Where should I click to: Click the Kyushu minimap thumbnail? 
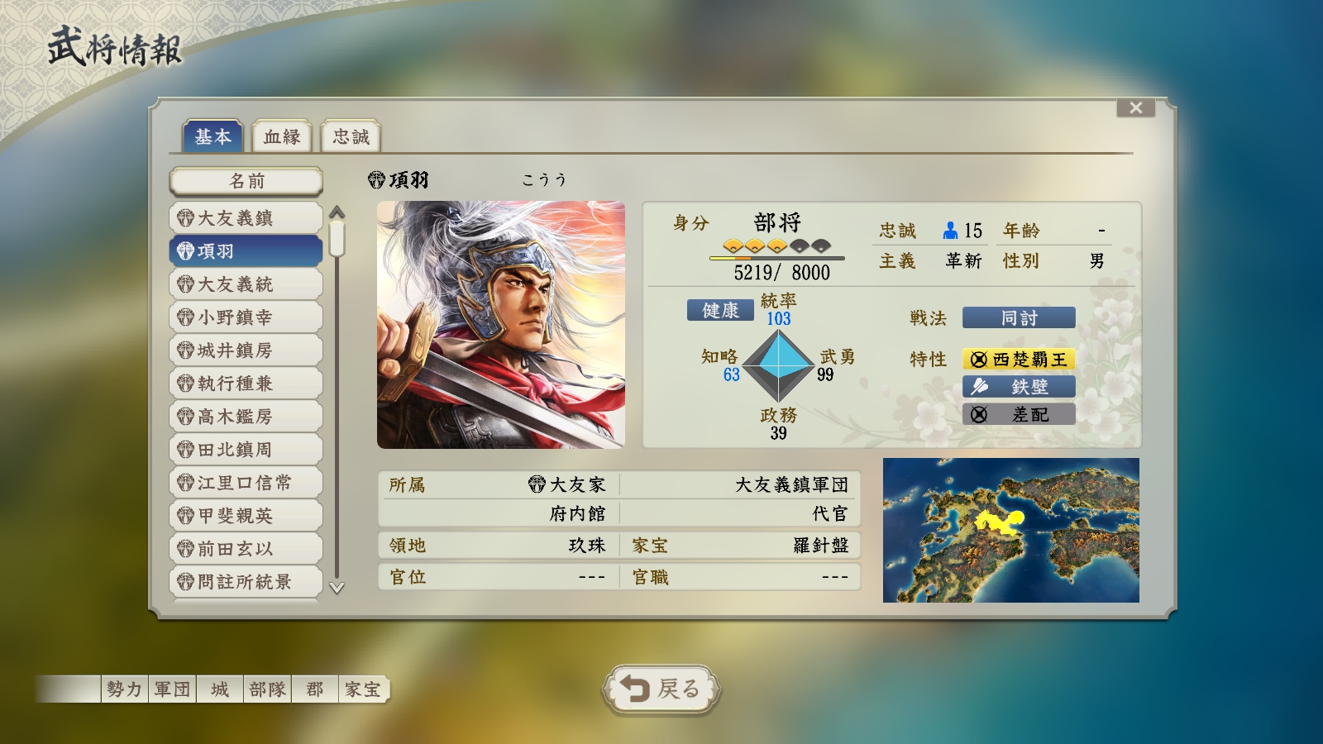pyautogui.click(x=1010, y=530)
